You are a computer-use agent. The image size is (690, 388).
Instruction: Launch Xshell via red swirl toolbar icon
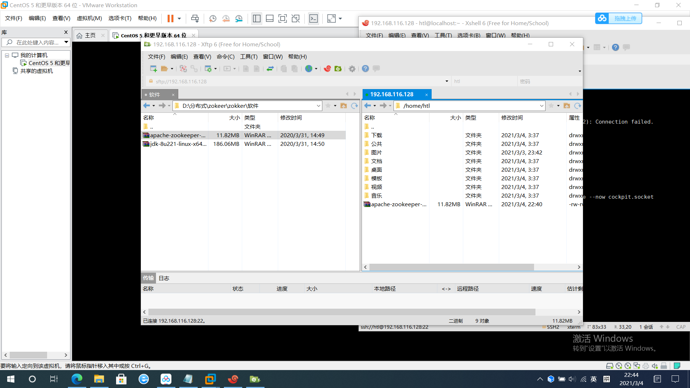click(327, 69)
